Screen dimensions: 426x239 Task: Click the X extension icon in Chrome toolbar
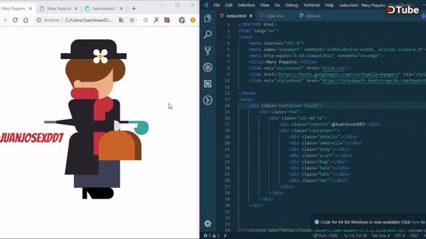[156, 20]
